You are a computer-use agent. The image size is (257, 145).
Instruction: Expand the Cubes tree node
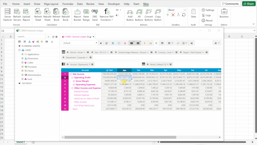[23, 63]
